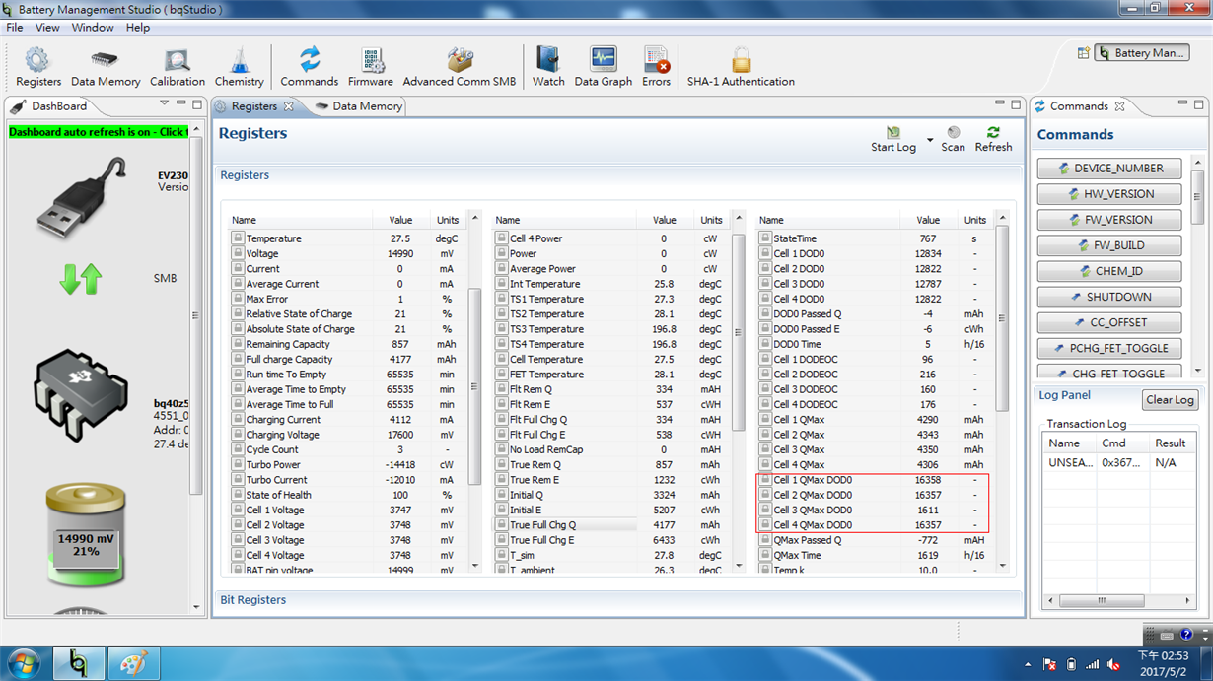Click the USB adapter image in DashBoard
1213x681 pixels.
pos(81,198)
